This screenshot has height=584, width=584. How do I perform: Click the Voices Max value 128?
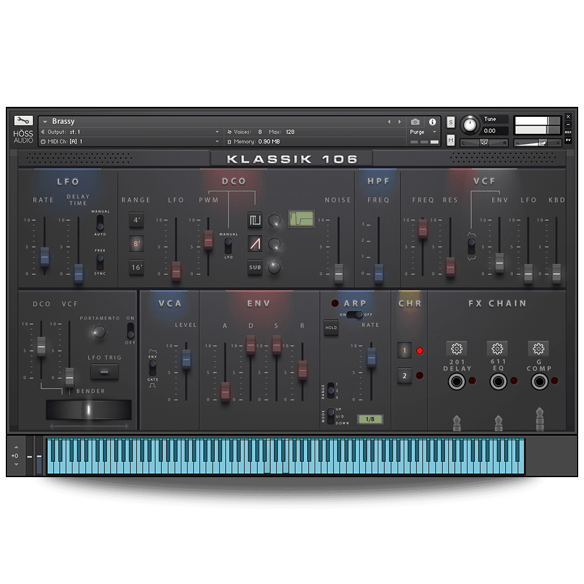pyautogui.click(x=290, y=132)
